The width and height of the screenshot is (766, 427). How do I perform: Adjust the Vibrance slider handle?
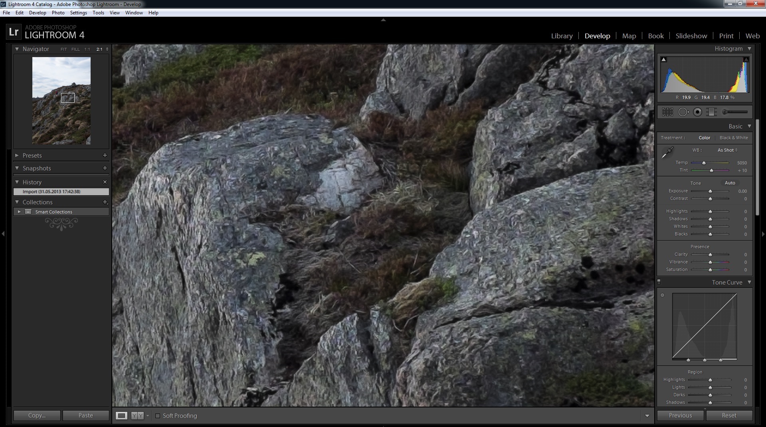[710, 262]
